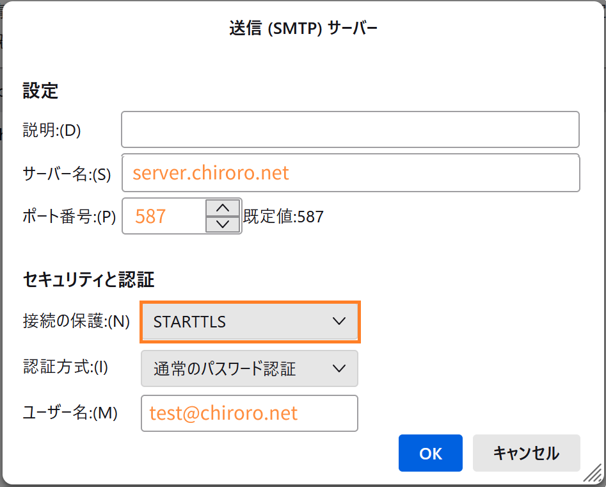Image resolution: width=606 pixels, height=487 pixels.
Task: Click the ユーザー名:(M) label
Action: 70,413
